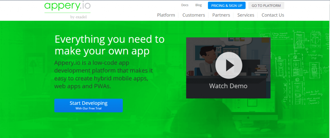Click the Watch Demo caption
Viewport: 330px width, 138px height.
tap(228, 86)
